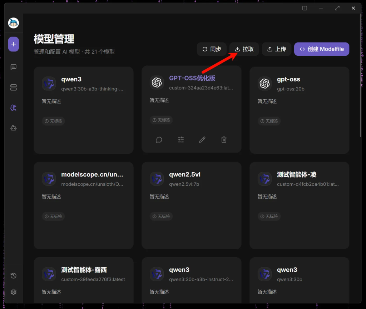Click the vertical scrollbar on right edge
Image resolution: width=366 pixels, height=309 pixels.
(x=360, y=76)
